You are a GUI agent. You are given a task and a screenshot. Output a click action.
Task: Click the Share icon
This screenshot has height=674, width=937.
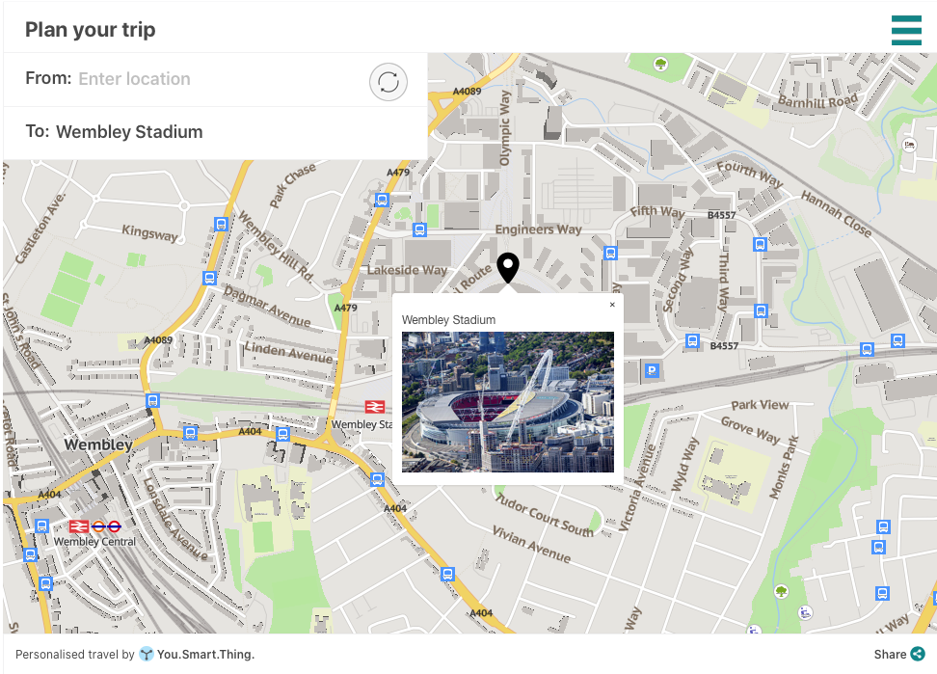point(918,654)
